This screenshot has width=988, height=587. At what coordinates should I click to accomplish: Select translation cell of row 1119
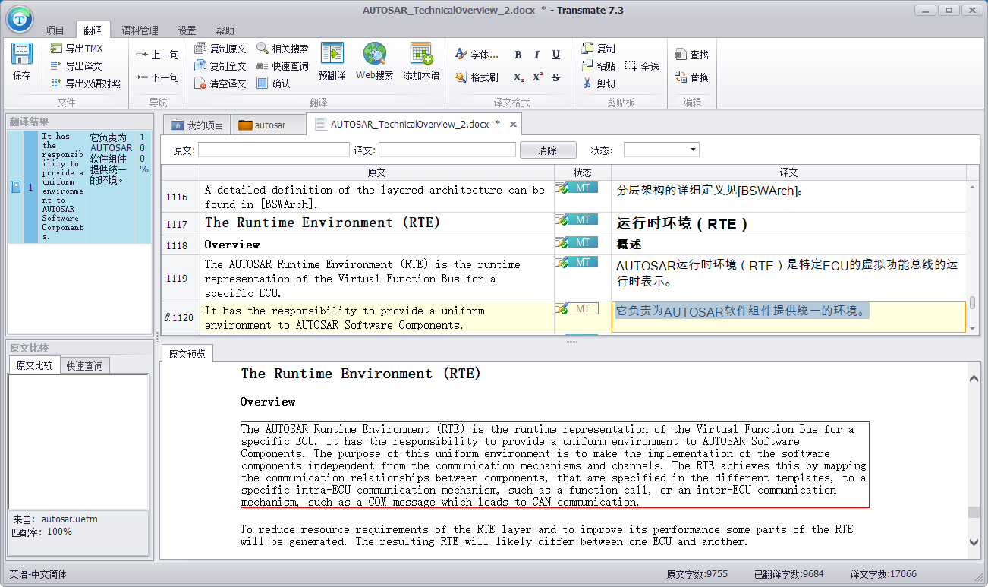coord(788,277)
